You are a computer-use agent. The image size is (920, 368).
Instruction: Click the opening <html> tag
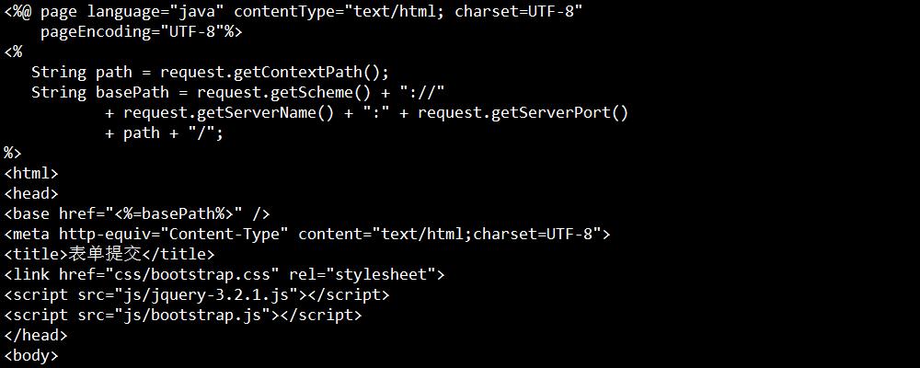click(x=31, y=174)
